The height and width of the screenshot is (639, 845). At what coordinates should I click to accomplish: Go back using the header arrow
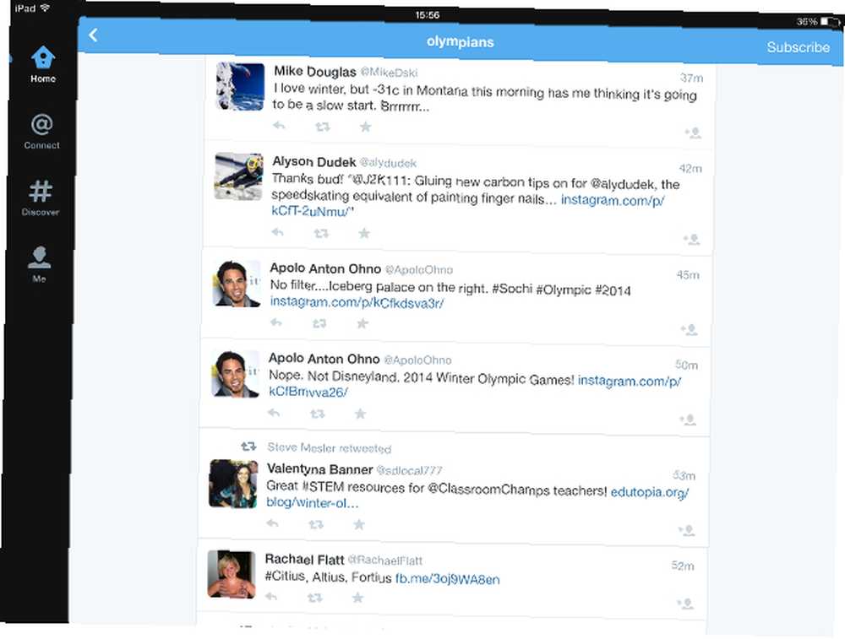click(x=93, y=35)
